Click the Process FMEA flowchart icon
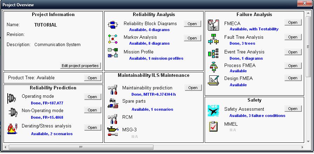Image resolution: width=314 pixels, height=154 pixels. 213,67
